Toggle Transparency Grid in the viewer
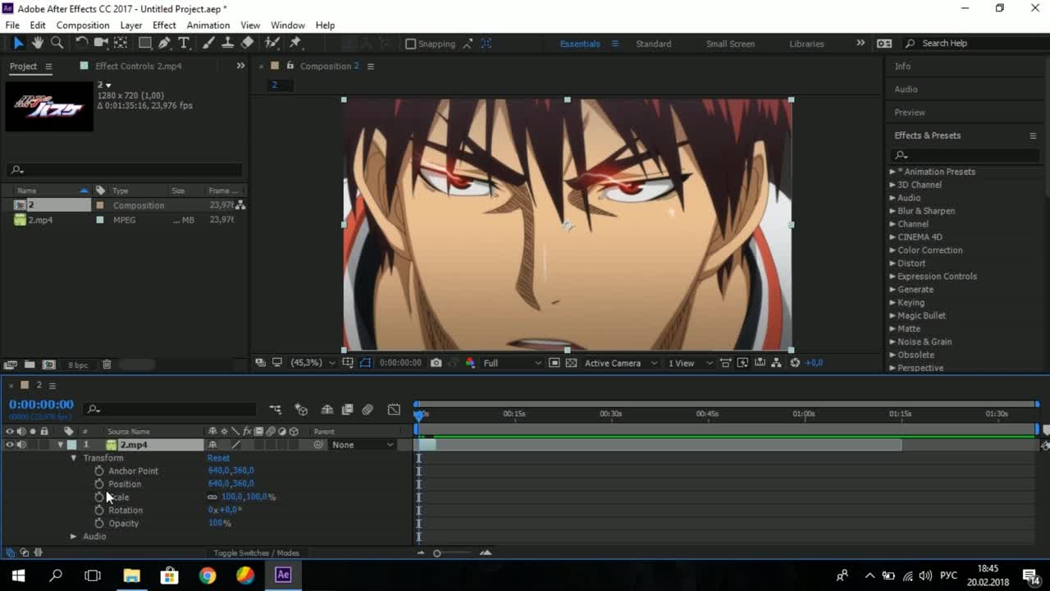The image size is (1050, 591). (571, 363)
